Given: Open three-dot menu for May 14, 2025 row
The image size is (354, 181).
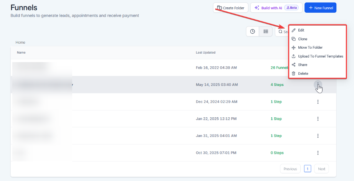Looking at the screenshot, I should [318, 84].
